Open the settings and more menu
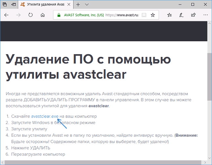212x165 pixels. [206, 15]
